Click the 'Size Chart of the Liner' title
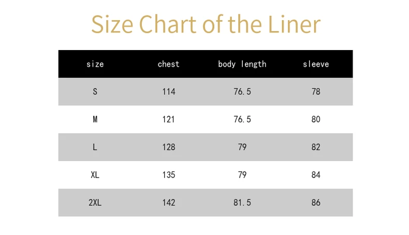Viewport: 409px width, 235px height. point(206,24)
